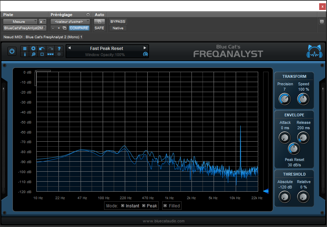The width and height of the screenshot is (327, 227).
Task: Click the COMPARE button
Action: [79, 28]
